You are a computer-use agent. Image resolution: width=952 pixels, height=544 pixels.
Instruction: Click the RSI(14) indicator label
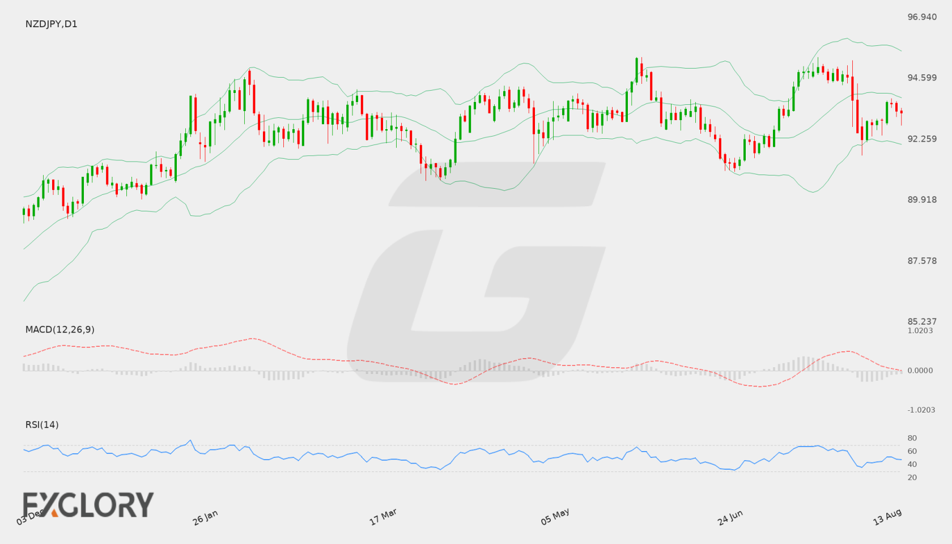42,425
